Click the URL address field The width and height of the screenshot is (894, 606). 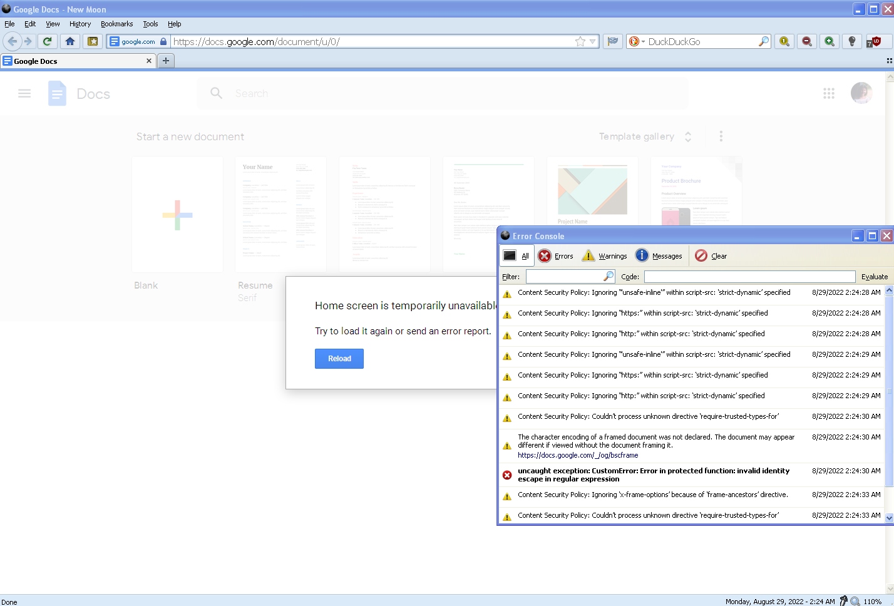372,41
